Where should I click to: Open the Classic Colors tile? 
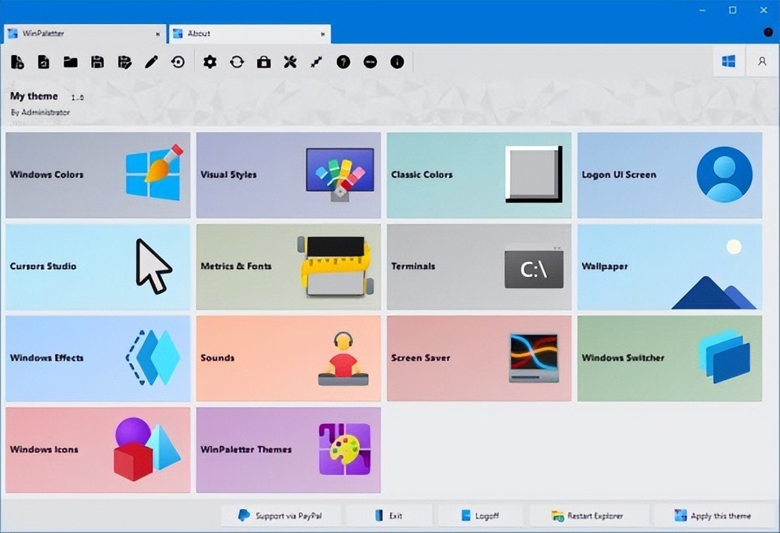pos(479,175)
